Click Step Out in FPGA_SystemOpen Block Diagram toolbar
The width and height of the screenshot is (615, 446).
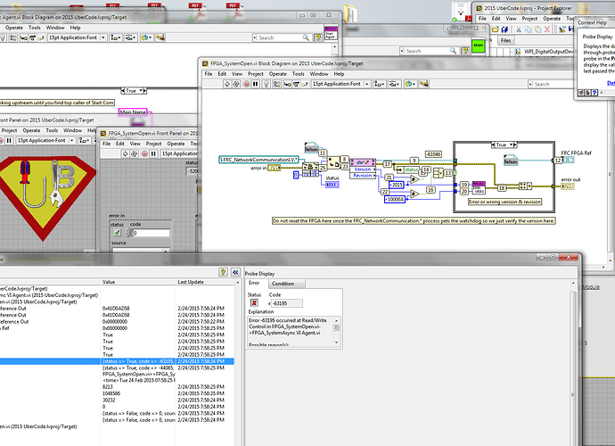pos(305,84)
